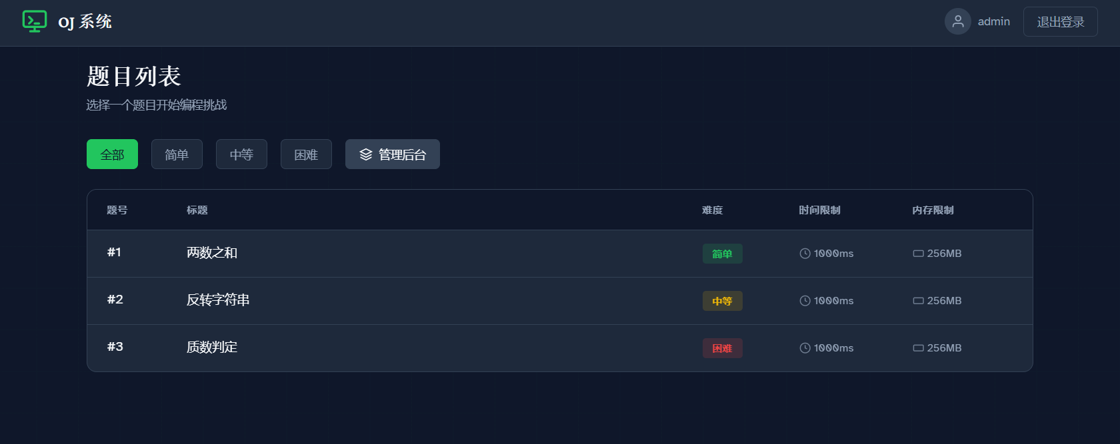Open problem 两数之和
The image size is (1120, 444).
pos(212,253)
